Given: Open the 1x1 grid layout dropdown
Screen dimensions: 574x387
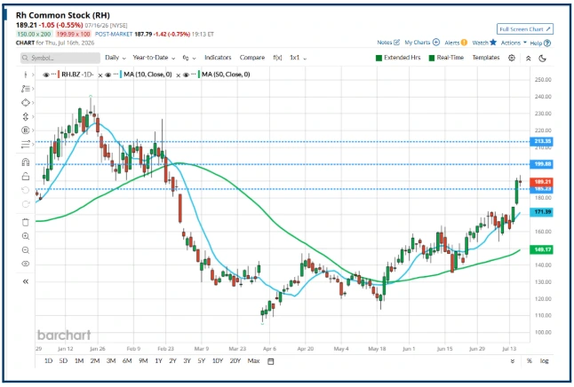Looking at the screenshot, I should [298, 58].
